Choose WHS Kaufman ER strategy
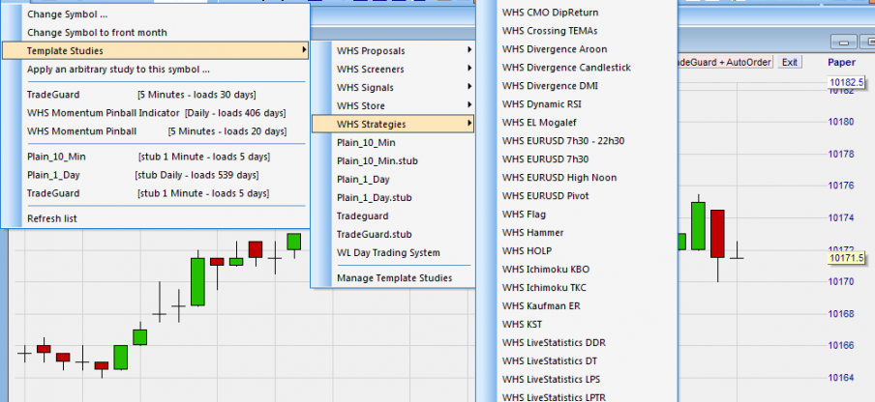Image resolution: width=875 pixels, height=402 pixels. coord(577,306)
